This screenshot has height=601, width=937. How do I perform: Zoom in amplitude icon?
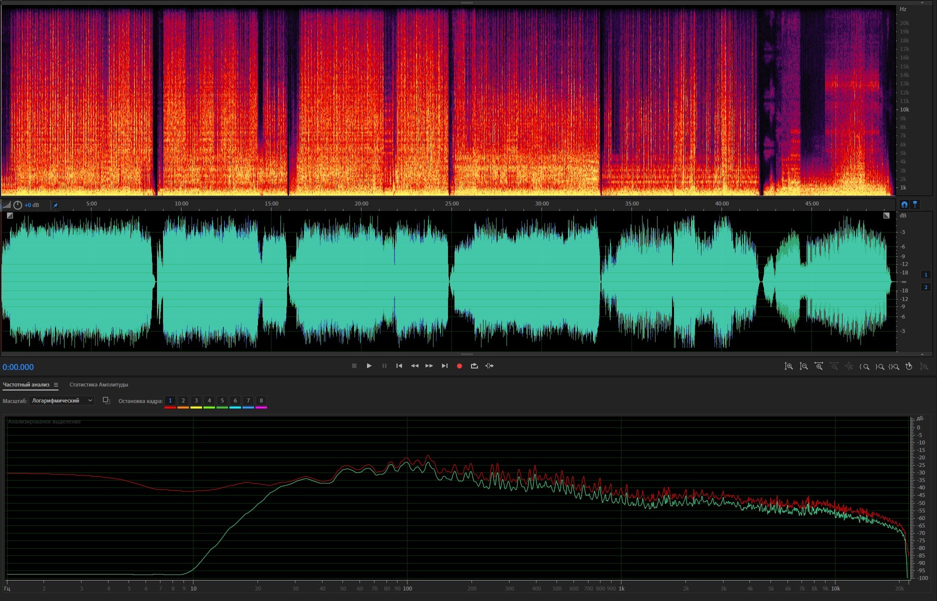point(788,366)
